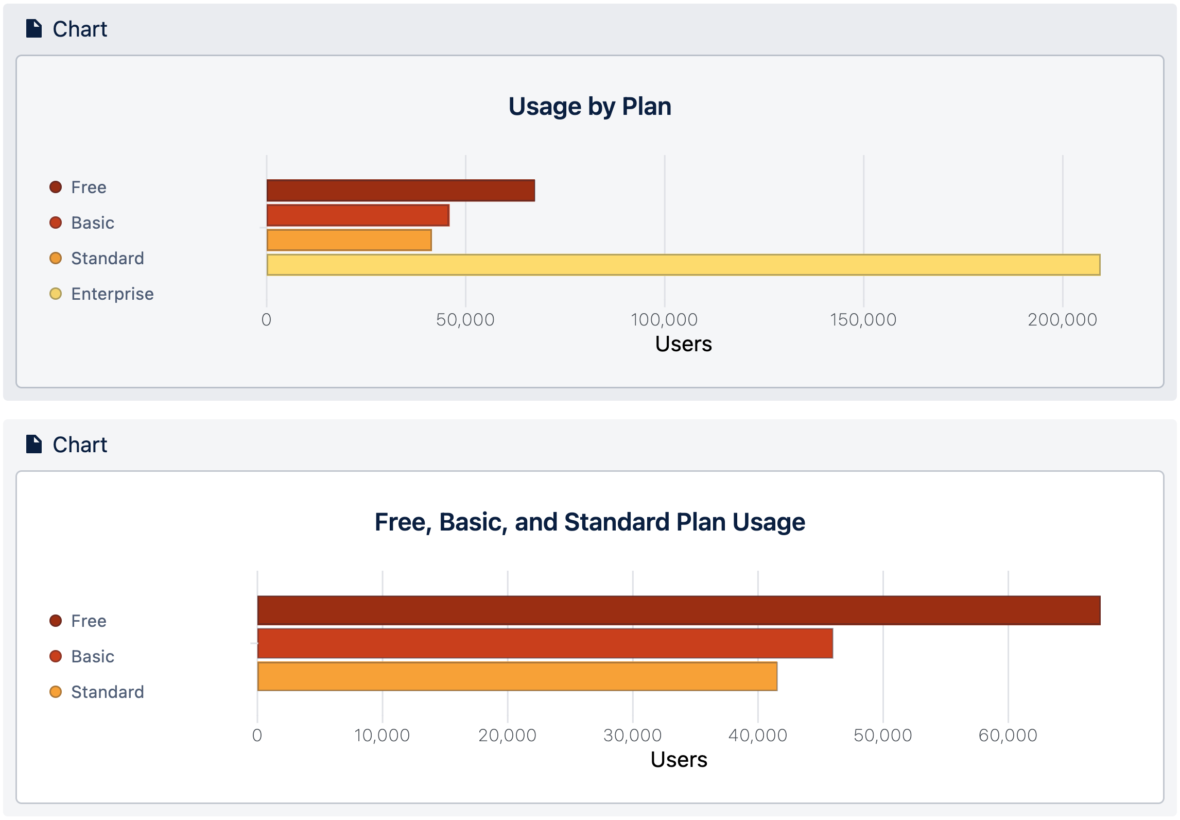Hide Standard series via Usage by Plan legend
Screen dimensions: 1180x820
pyautogui.click(x=107, y=258)
